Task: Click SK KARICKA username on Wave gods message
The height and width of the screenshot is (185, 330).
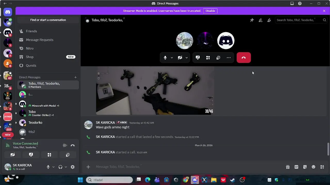Action: click(105, 123)
